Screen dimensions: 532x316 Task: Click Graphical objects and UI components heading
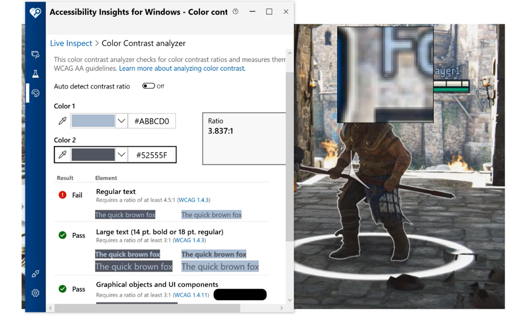pyautogui.click(x=157, y=284)
